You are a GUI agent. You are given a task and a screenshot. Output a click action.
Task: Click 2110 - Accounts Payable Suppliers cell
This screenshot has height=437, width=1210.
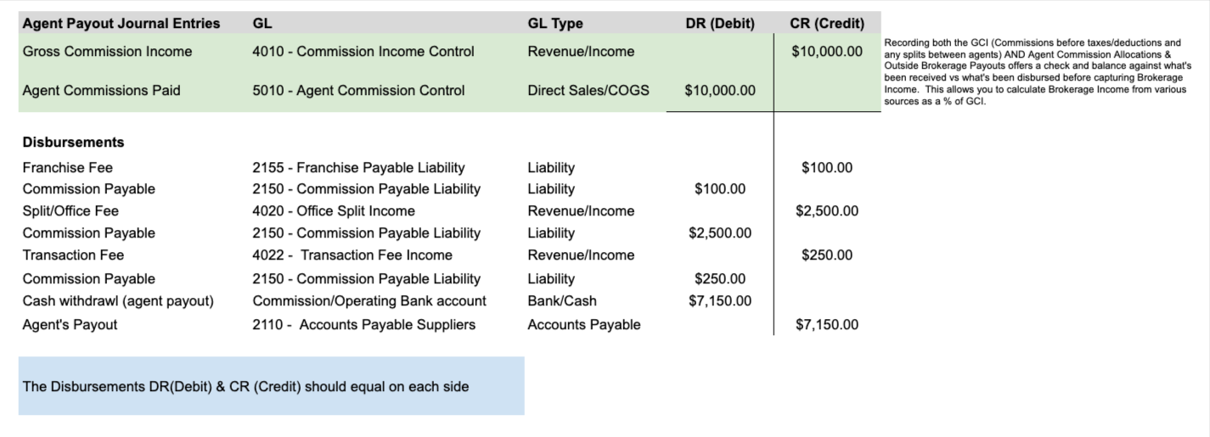coord(364,324)
